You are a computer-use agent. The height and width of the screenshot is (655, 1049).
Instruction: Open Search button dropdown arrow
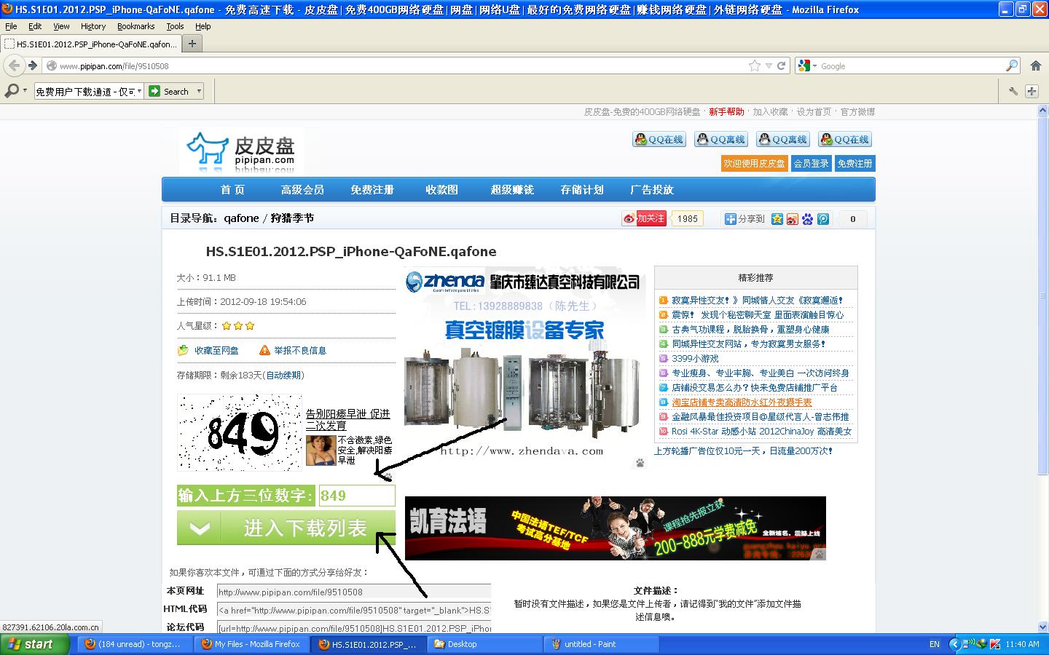(x=199, y=92)
